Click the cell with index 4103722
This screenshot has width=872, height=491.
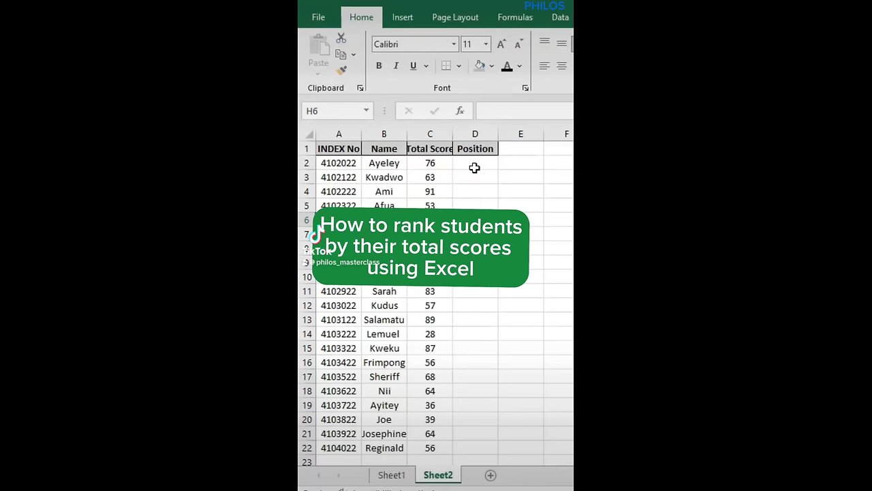(339, 405)
